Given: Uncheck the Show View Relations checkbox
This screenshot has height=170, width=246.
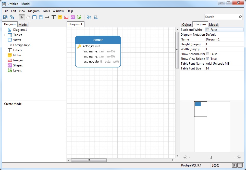Looking at the screenshot, I should 207,59.
